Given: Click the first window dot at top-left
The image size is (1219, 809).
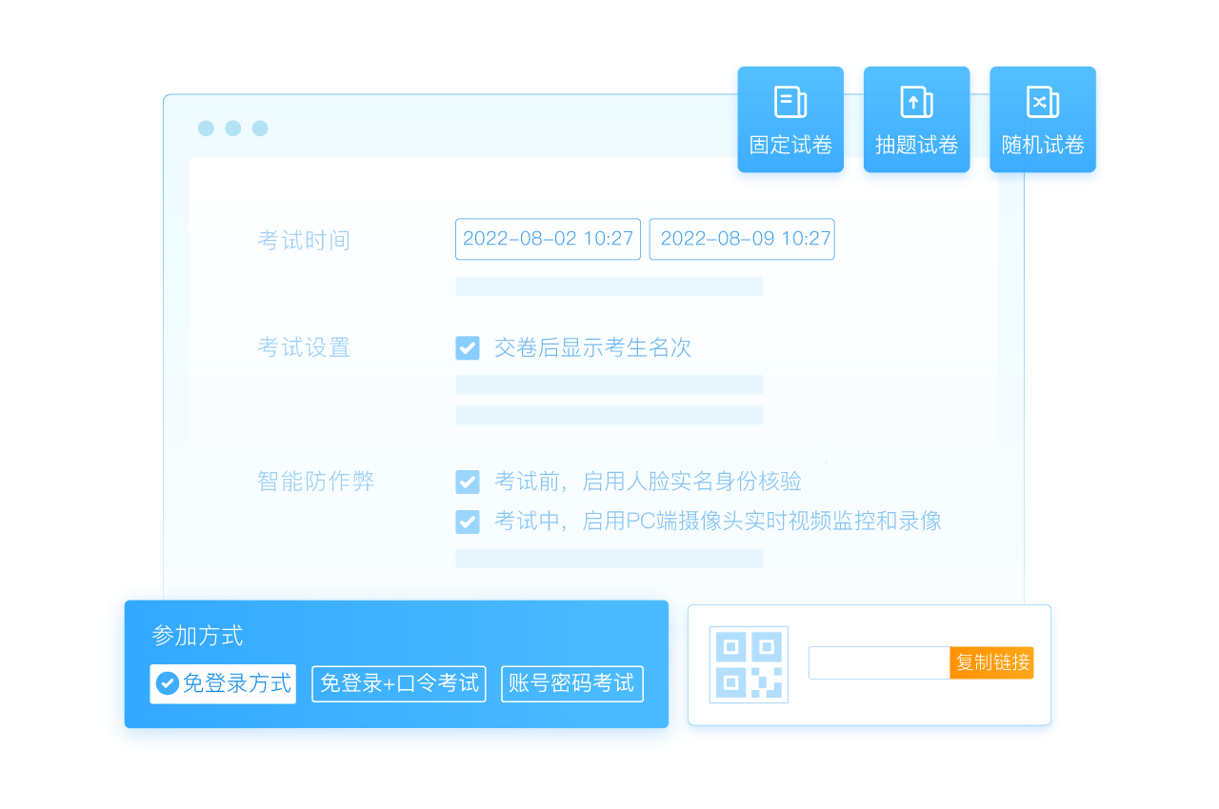Looking at the screenshot, I should 206,128.
